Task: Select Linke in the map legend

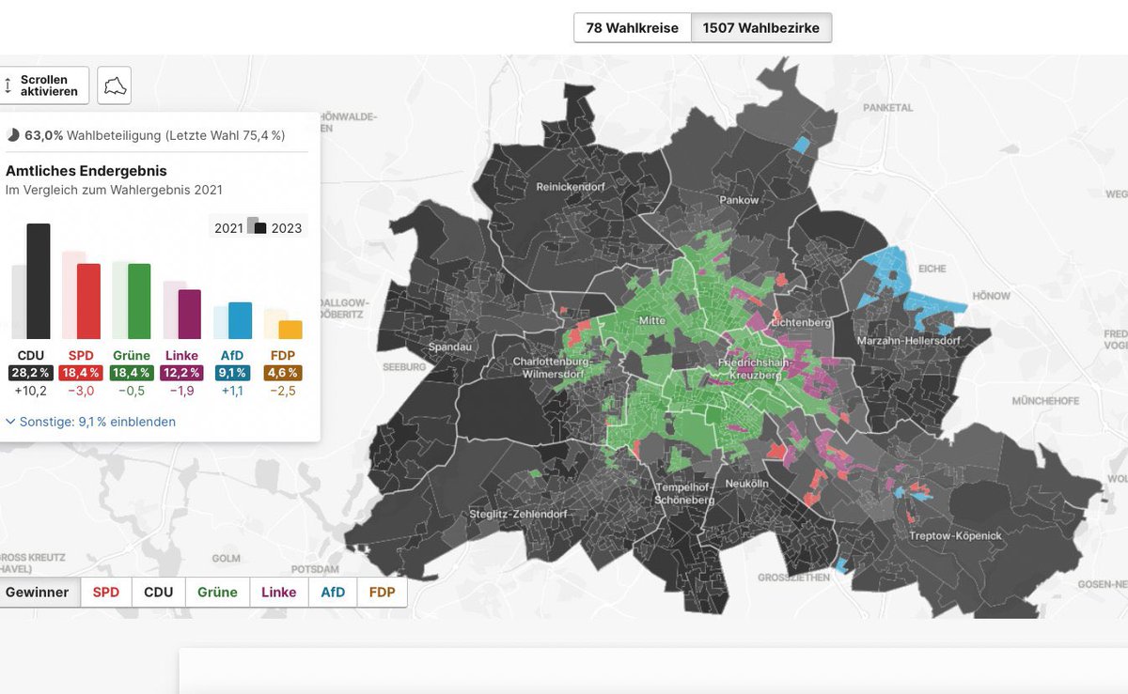Action: coord(278,592)
